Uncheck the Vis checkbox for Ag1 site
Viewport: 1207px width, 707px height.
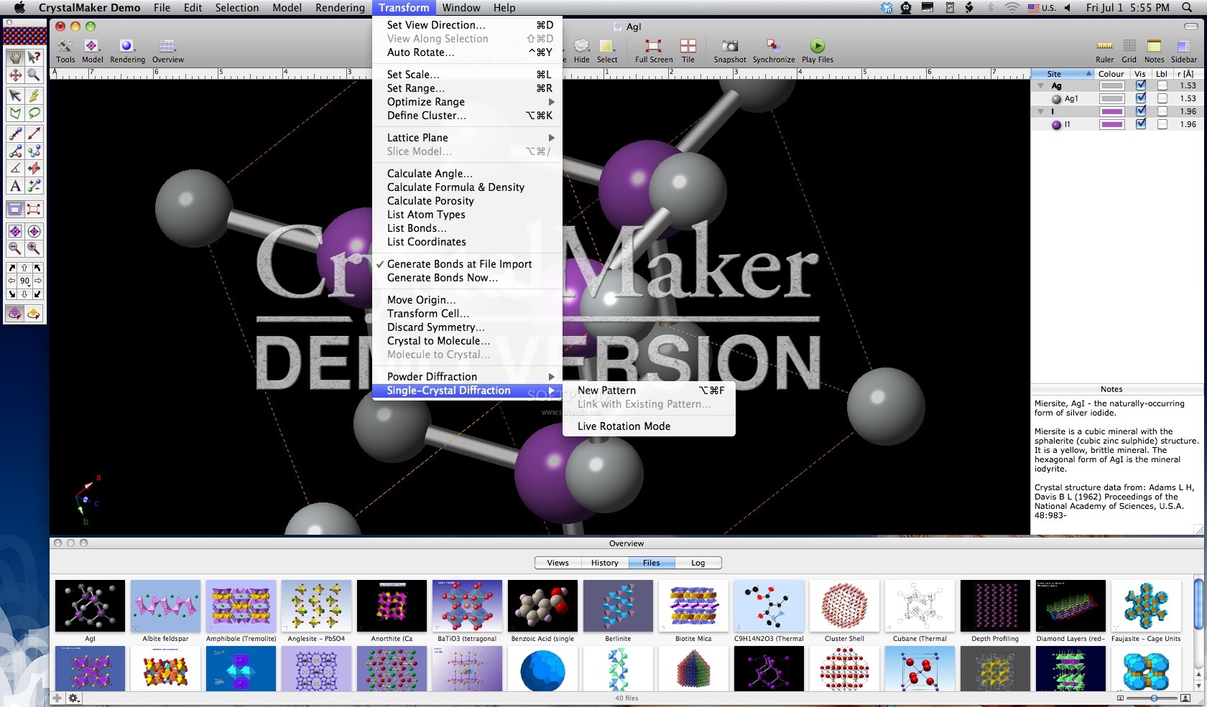pyautogui.click(x=1141, y=98)
